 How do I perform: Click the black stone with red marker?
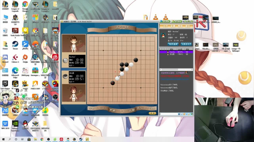pyautogui.click(x=113, y=83)
